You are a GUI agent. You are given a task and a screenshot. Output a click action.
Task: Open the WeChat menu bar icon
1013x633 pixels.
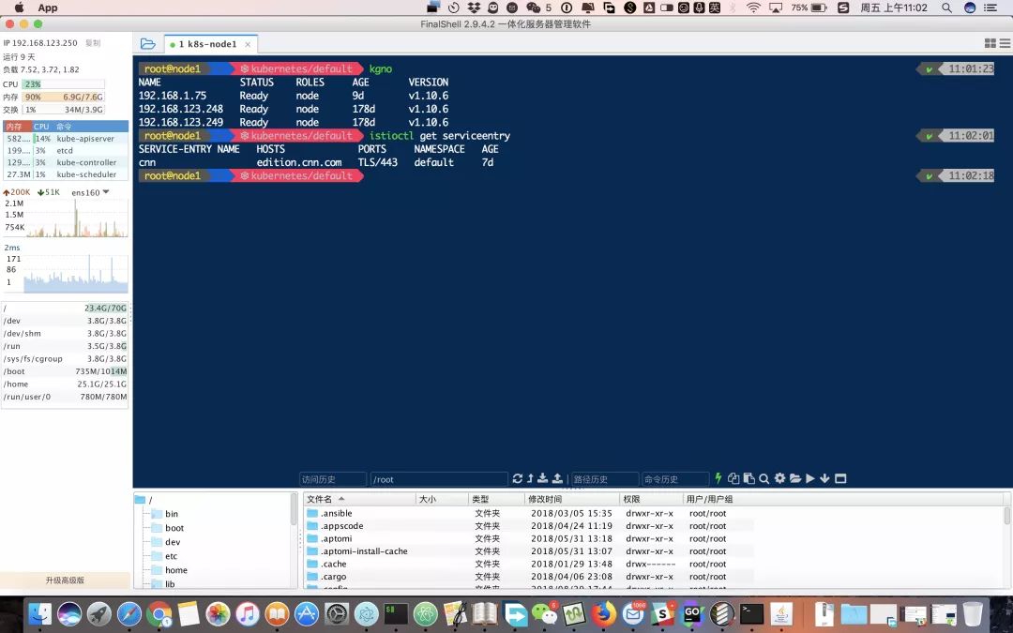tap(533, 8)
